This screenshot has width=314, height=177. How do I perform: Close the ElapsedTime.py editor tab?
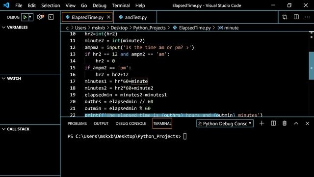pyautogui.click(x=108, y=17)
